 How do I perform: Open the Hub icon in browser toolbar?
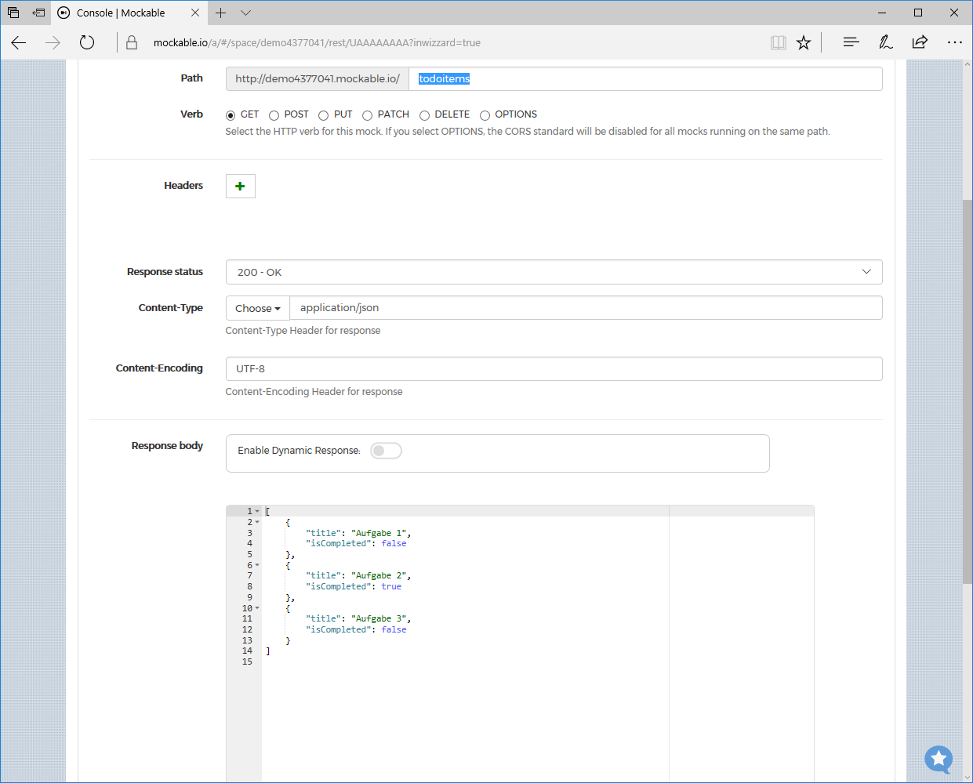[x=851, y=42]
